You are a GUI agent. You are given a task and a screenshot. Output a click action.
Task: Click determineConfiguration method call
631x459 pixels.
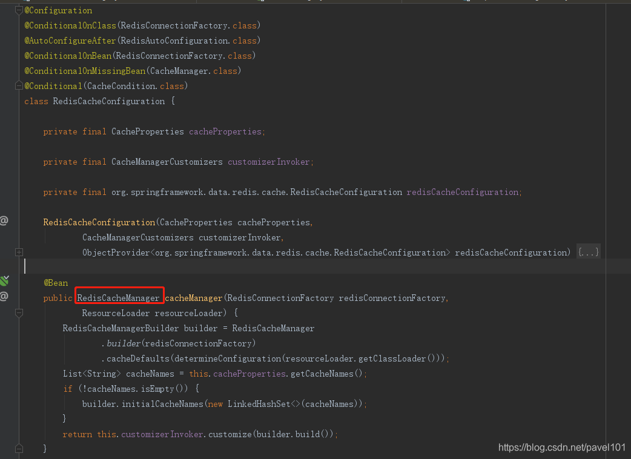point(228,359)
